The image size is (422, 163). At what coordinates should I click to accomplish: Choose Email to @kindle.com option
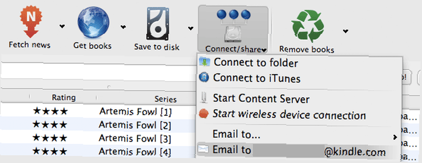(x=300, y=151)
